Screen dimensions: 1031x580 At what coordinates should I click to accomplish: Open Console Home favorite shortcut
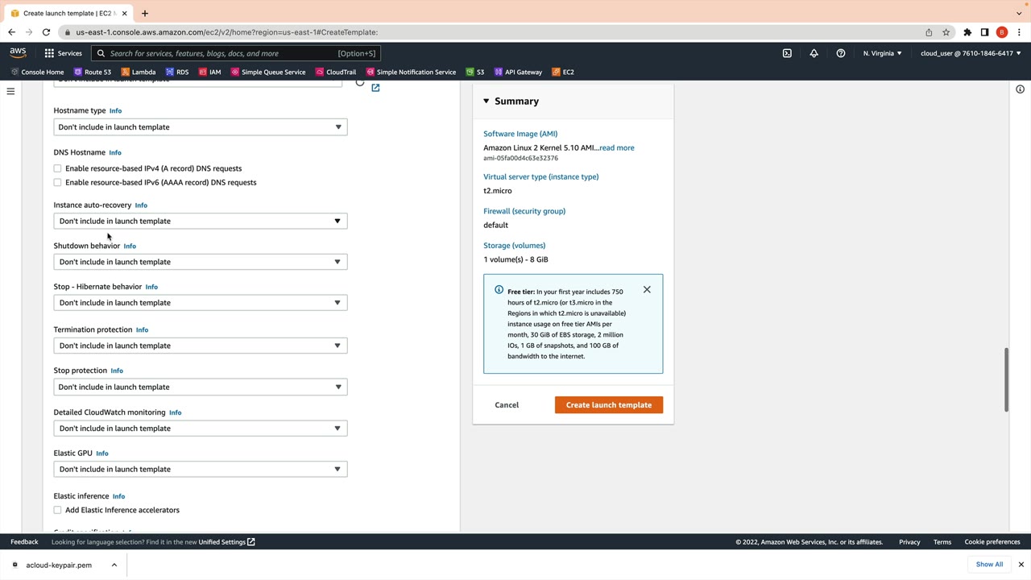tap(37, 72)
